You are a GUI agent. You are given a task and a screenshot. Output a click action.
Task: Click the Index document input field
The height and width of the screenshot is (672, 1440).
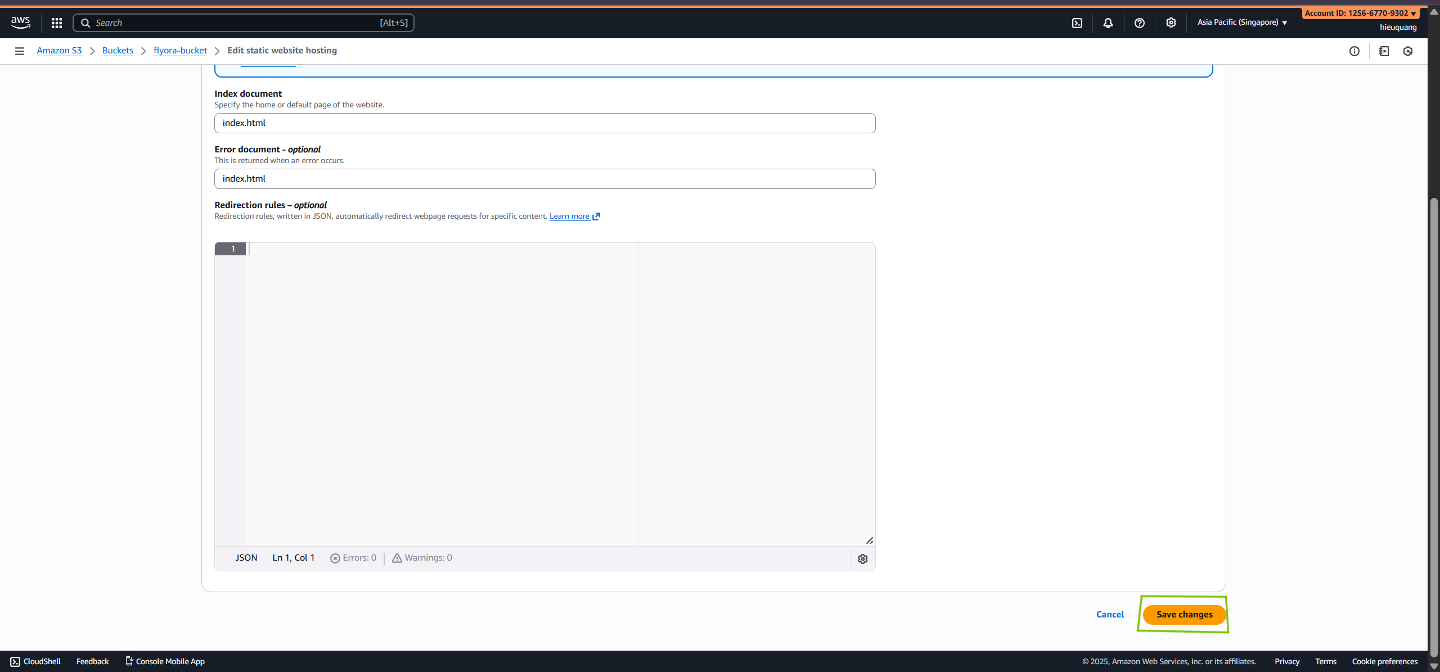(544, 123)
